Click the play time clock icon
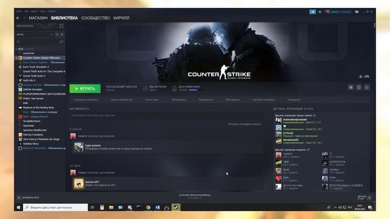 point(145,88)
